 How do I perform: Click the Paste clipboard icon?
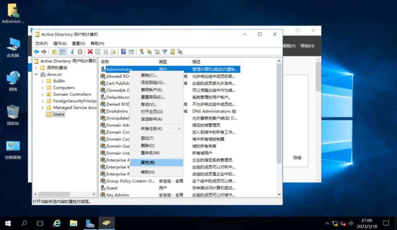tap(80, 52)
